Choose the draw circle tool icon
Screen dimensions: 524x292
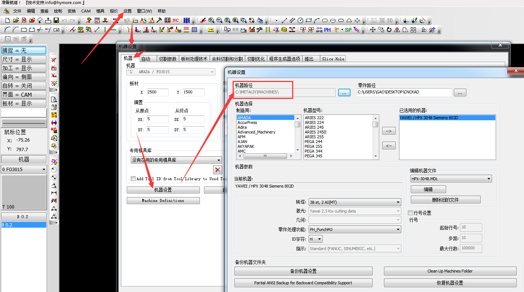click(x=300, y=20)
